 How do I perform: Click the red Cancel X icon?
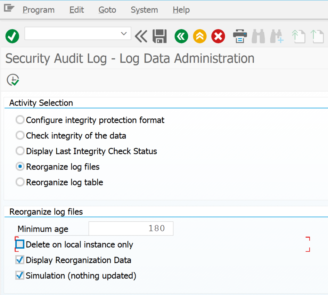click(x=218, y=36)
